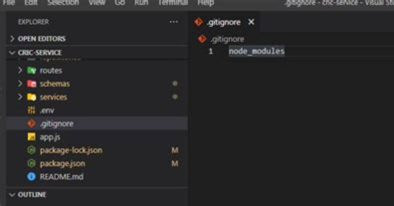Open the app.js file
The width and height of the screenshot is (394, 206).
point(97,137)
